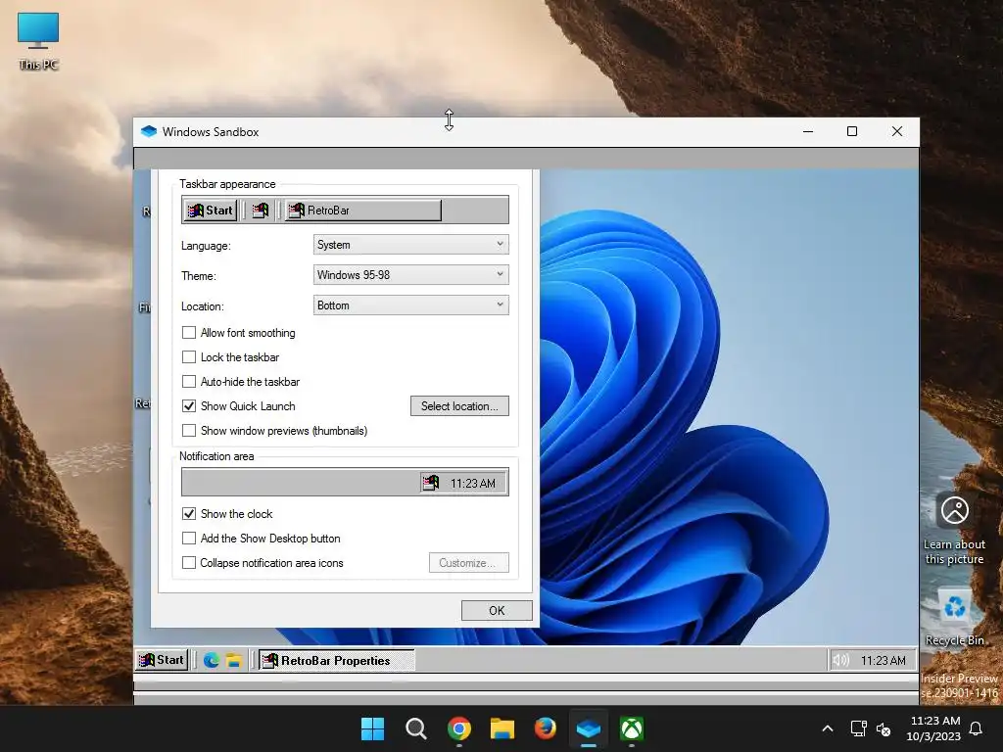The height and width of the screenshot is (752, 1003).
Task: Enable Allow font smoothing
Action: pos(189,333)
